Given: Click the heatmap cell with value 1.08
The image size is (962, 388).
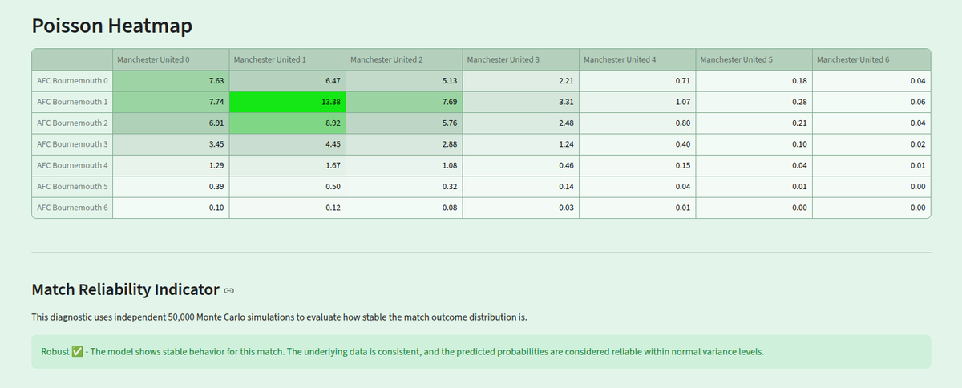Looking at the screenshot, I should [x=405, y=165].
